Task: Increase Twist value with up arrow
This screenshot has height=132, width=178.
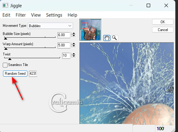Action: [x=74, y=54]
